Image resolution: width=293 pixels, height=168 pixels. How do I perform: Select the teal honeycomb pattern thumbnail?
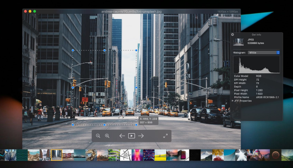tap(22, 155)
